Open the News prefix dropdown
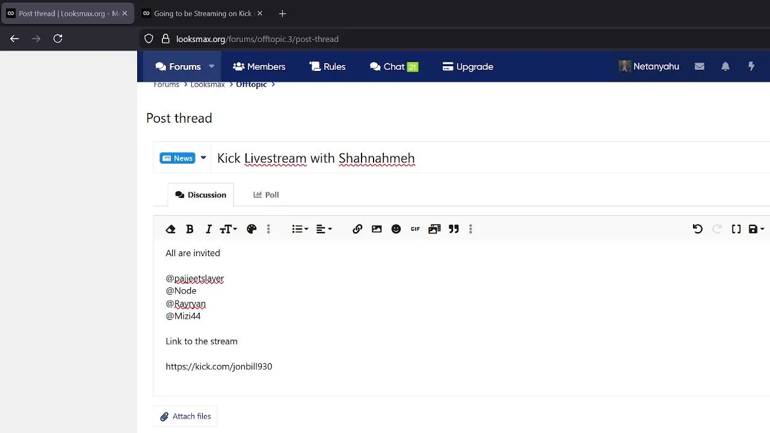Viewport: 770px width, 433px height. coord(183,158)
